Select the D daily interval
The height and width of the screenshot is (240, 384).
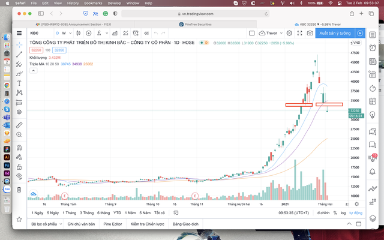58,33
